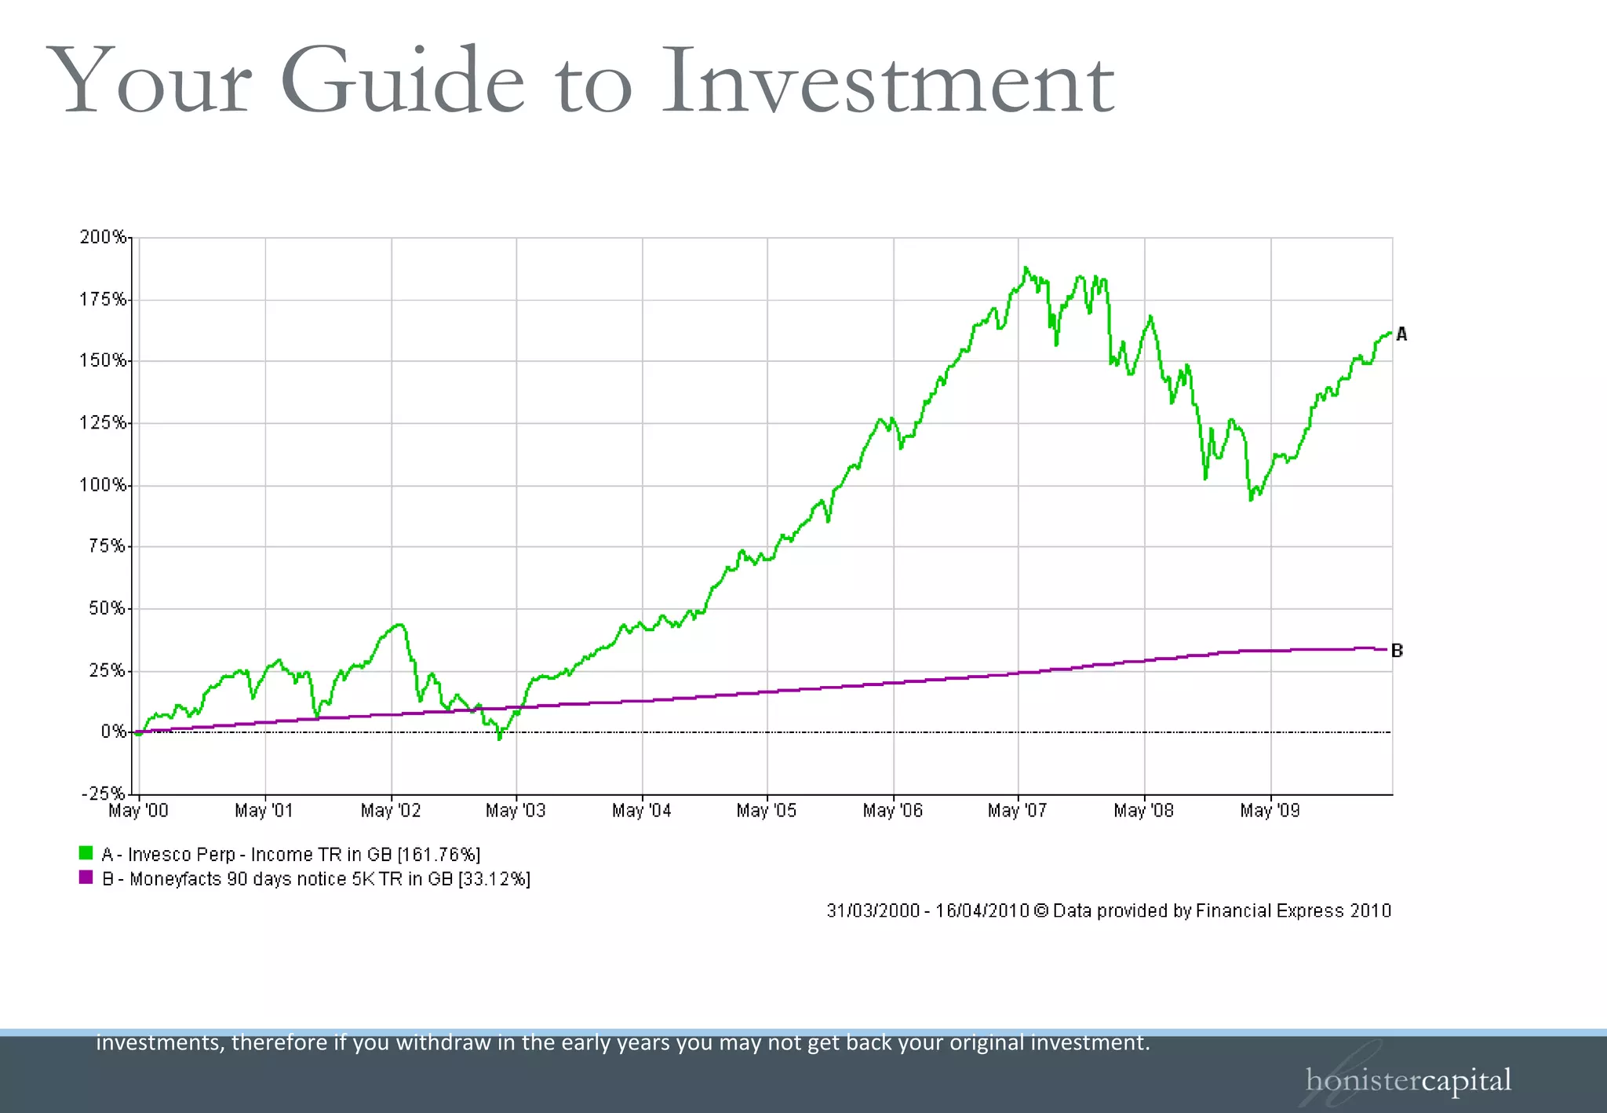Image resolution: width=1607 pixels, height=1113 pixels.
Task: Click the May '09 x-axis label
Action: pyautogui.click(x=1270, y=811)
